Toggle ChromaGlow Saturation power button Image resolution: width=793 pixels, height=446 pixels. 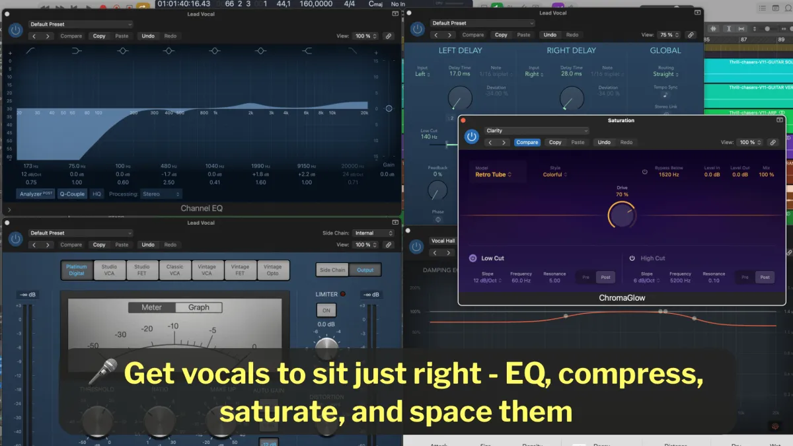click(x=471, y=136)
